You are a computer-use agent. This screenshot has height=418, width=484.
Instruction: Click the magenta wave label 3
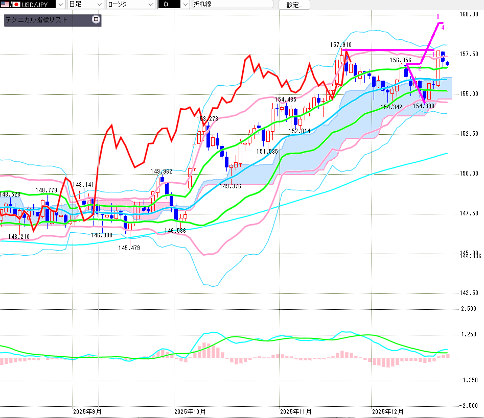[x=438, y=17]
